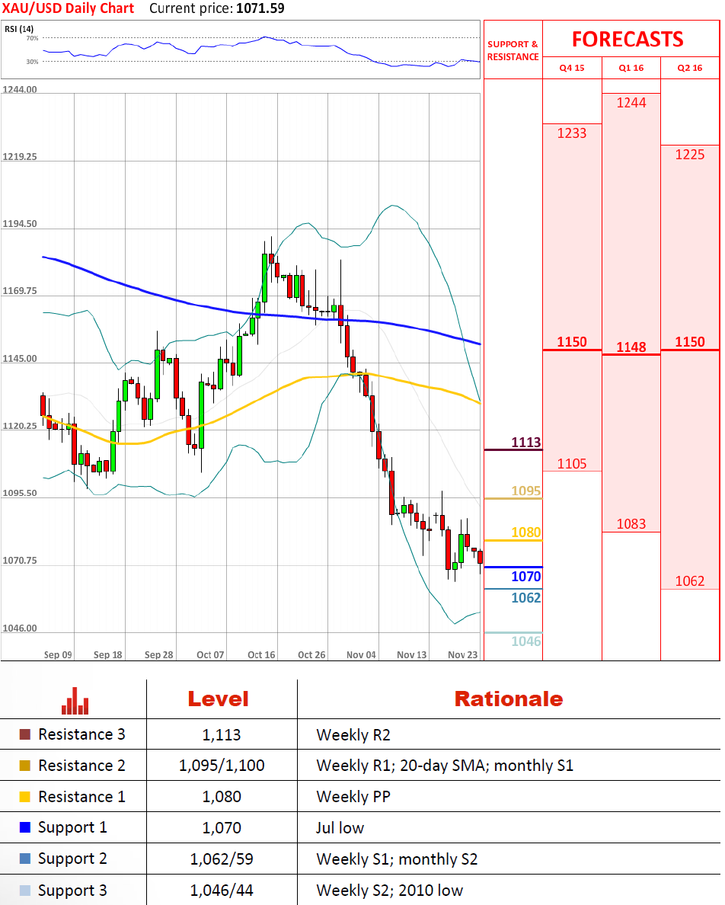The width and height of the screenshot is (725, 905).
Task: Click the Rationale column header
Action: pyautogui.click(x=509, y=699)
